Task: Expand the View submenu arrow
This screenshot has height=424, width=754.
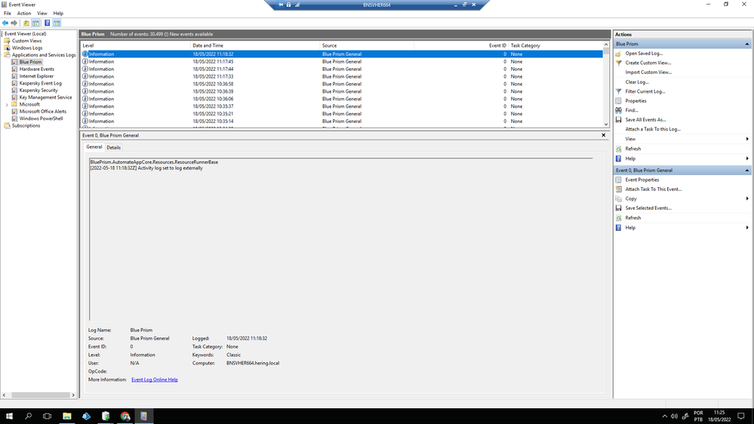Action: click(x=746, y=139)
